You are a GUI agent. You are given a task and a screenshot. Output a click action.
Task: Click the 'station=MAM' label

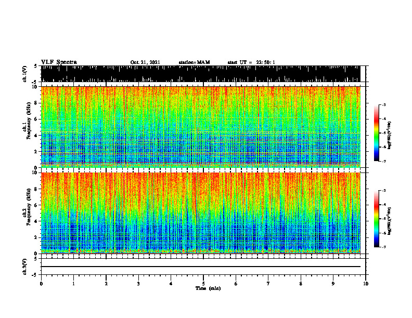tap(194, 62)
